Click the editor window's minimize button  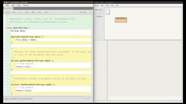(6, 3)
